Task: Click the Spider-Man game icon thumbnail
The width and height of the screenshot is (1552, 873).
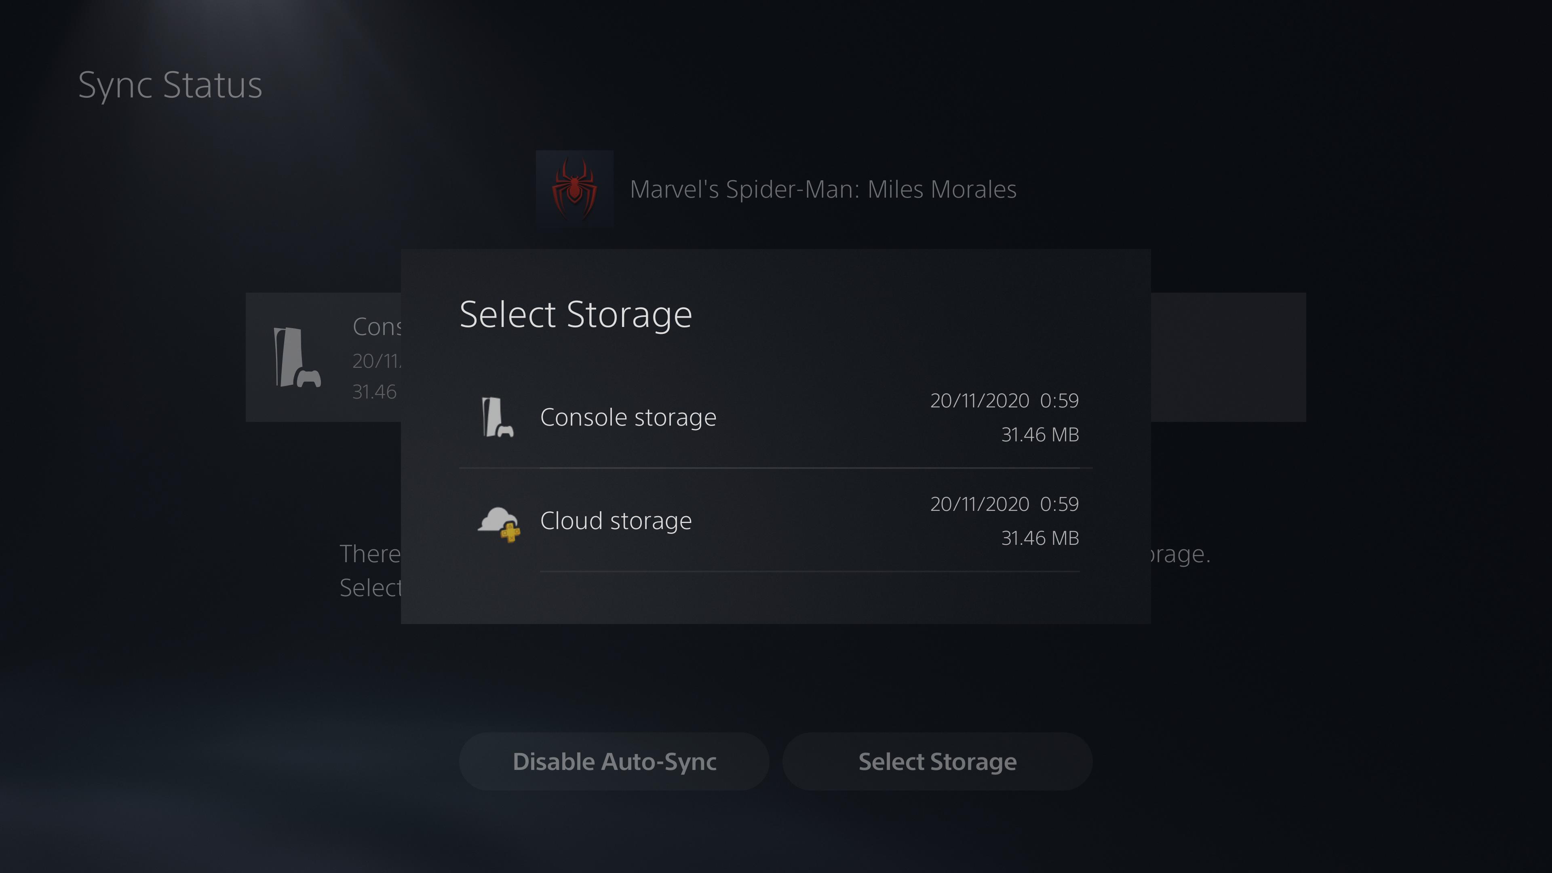Action: coord(574,189)
